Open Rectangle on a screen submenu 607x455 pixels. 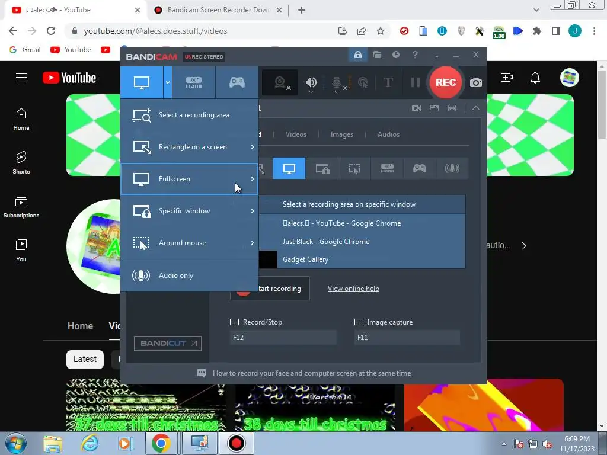[189, 147]
